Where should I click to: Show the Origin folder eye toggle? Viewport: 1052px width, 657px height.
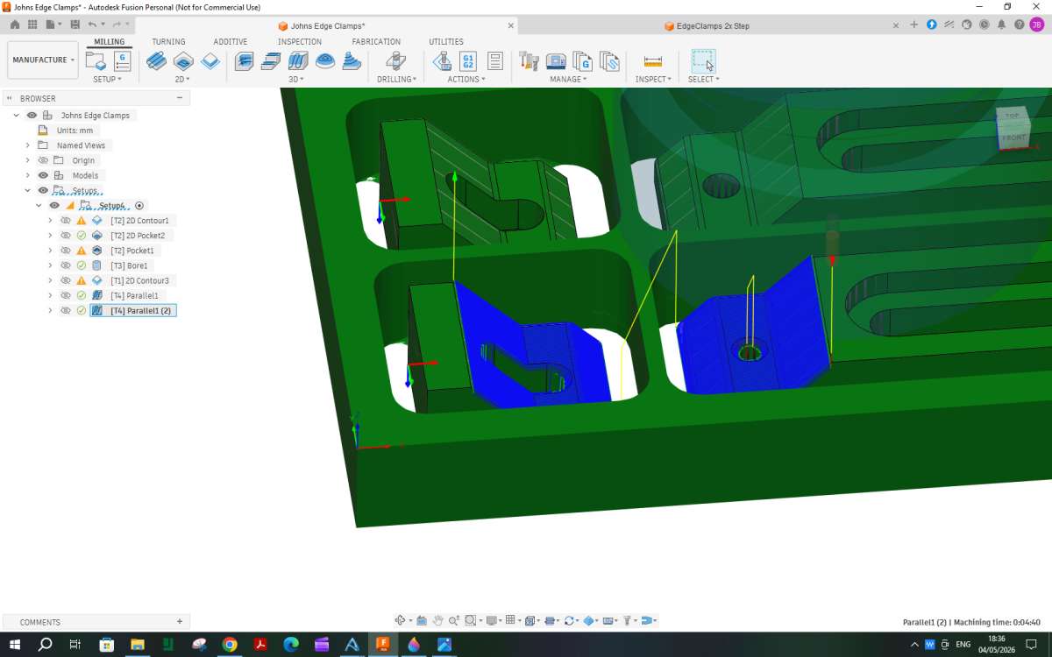coord(43,160)
